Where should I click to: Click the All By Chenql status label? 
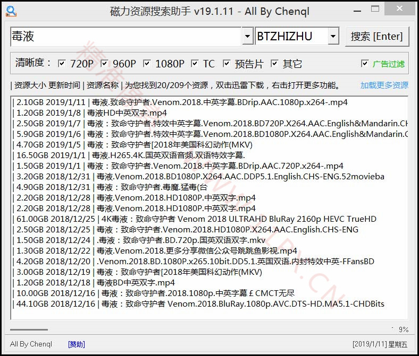(x=31, y=344)
